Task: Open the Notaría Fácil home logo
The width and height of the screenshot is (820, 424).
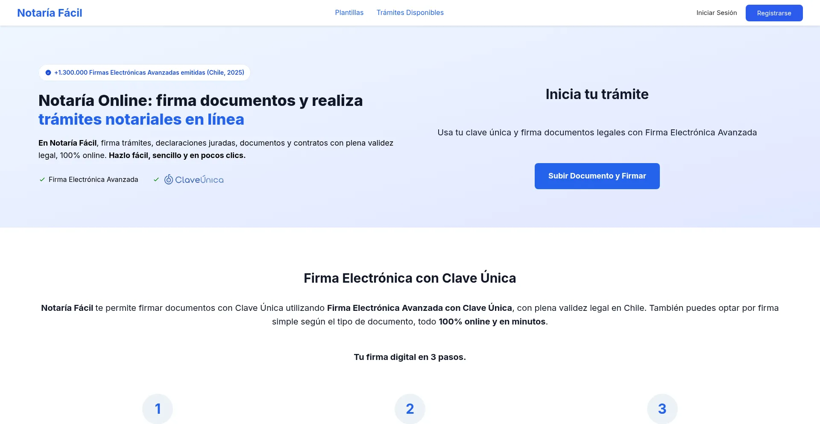Action: [50, 13]
